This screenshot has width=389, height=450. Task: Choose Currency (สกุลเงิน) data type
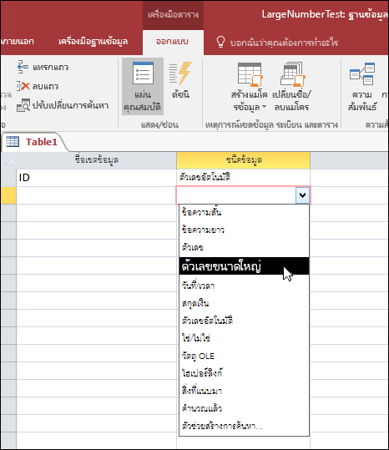(x=244, y=303)
